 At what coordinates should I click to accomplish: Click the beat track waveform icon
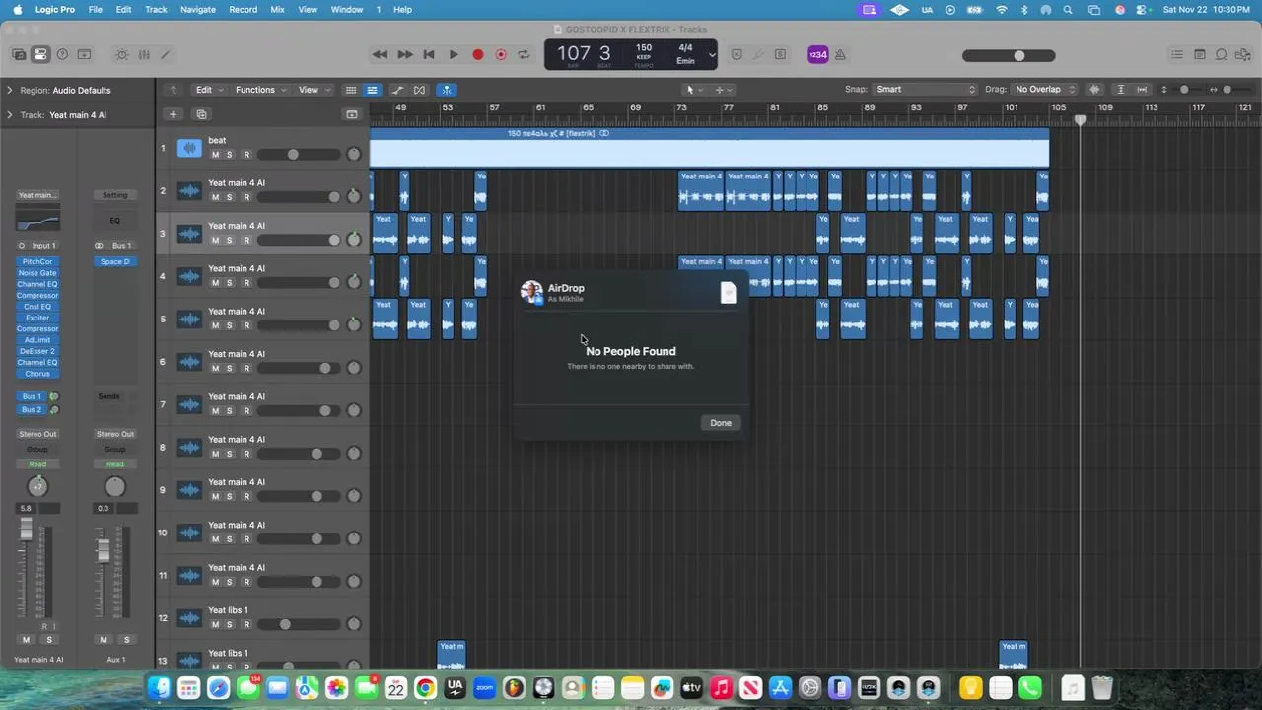point(189,148)
